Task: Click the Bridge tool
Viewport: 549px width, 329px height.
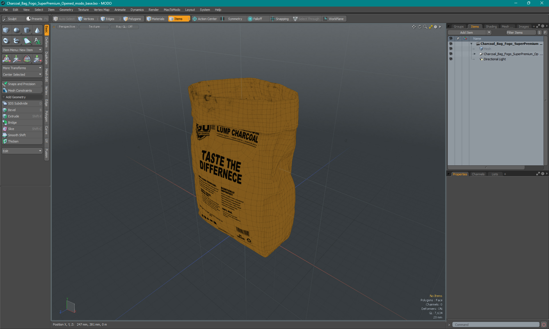Action: [22, 123]
